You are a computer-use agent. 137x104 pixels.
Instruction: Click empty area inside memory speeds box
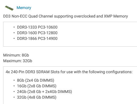coord(94,34)
